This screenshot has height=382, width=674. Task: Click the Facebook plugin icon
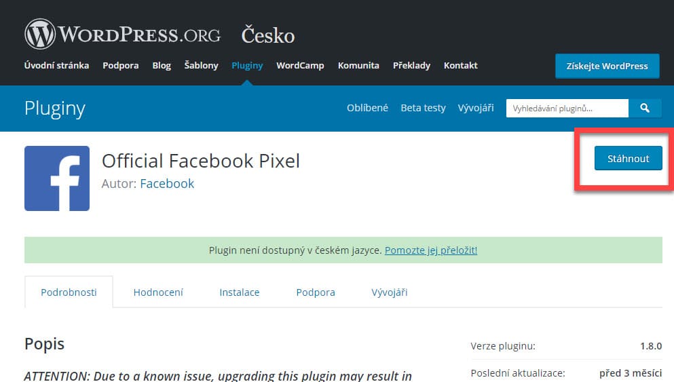(57, 178)
